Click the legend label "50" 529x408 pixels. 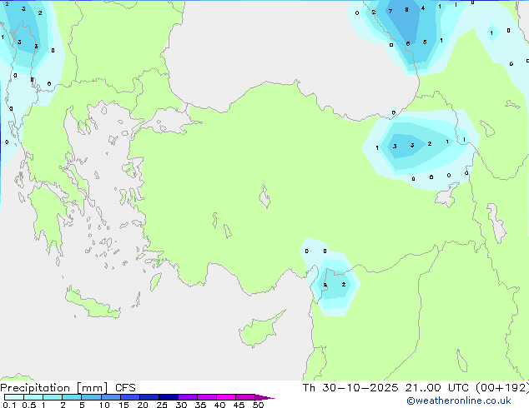(x=258, y=405)
